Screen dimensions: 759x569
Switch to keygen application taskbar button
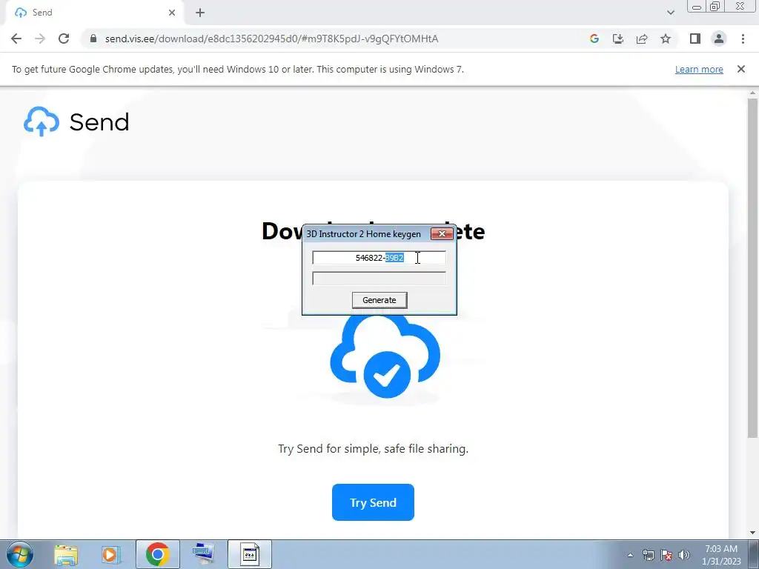[x=250, y=554]
